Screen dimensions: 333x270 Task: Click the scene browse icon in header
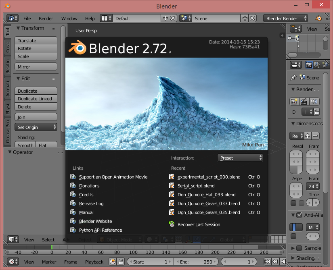(x=186, y=18)
